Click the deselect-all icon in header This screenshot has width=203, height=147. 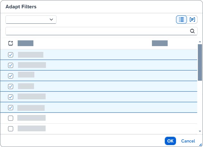[x=11, y=43]
